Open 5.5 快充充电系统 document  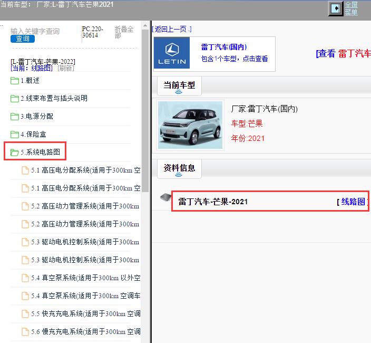[86, 313]
